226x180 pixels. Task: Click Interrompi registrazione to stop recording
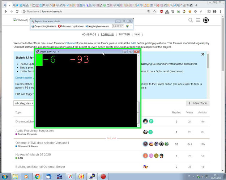[71, 26]
